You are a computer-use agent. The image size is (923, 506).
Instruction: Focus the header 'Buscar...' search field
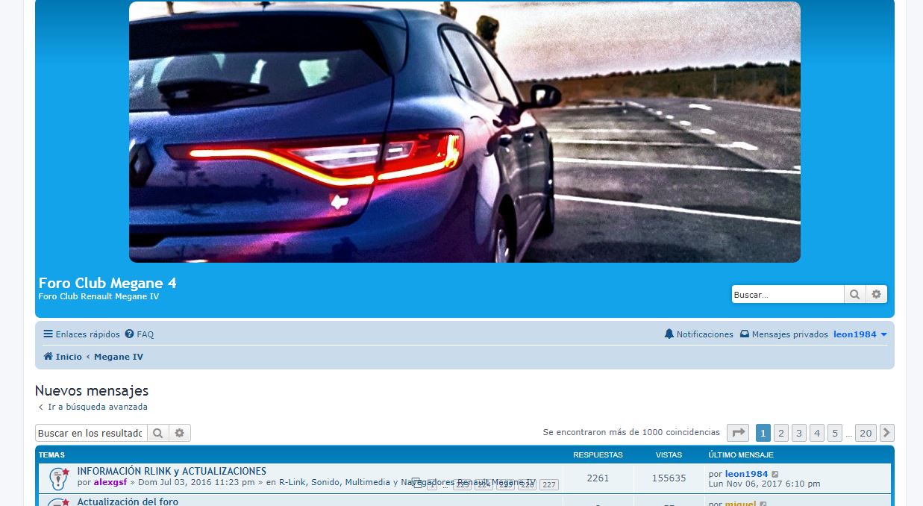tap(788, 294)
